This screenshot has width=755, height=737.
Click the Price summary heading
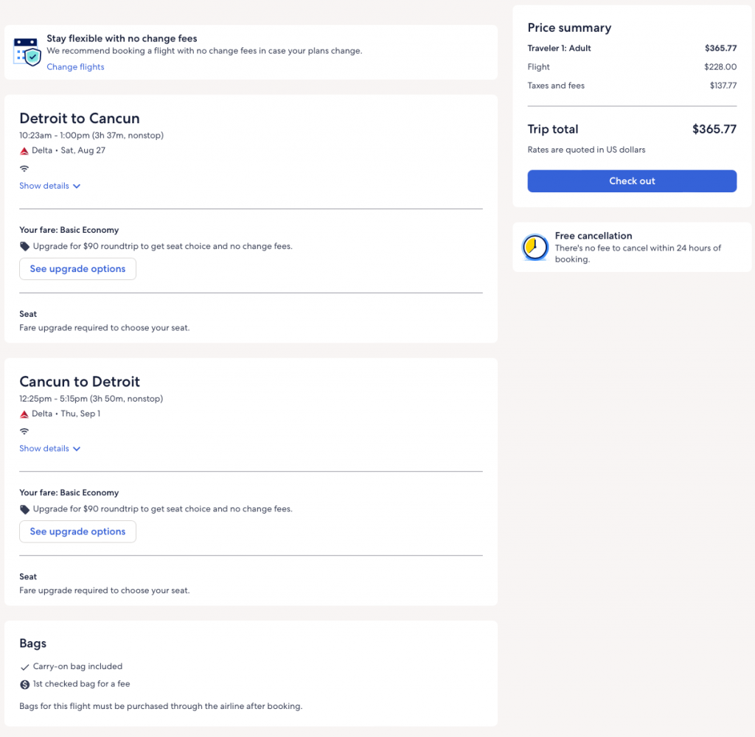click(569, 28)
